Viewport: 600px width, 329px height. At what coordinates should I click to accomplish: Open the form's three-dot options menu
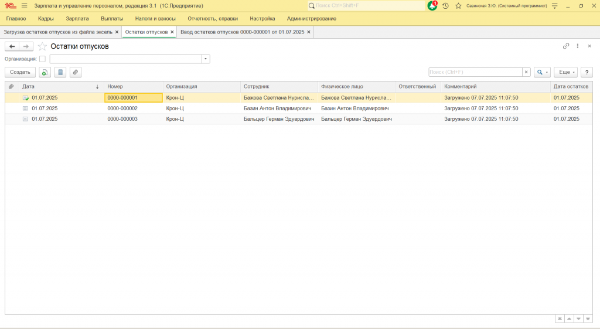coord(577,46)
